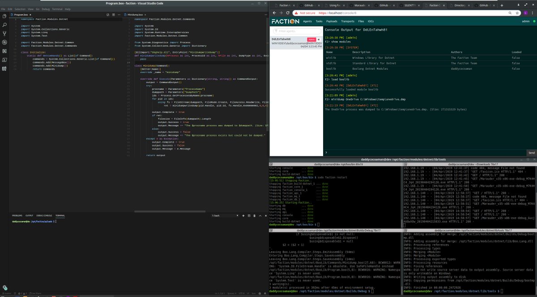
Task: Open the Files page in Faction nav
Action: pyautogui.click(x=361, y=21)
